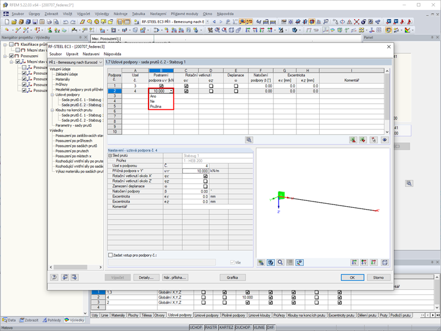This screenshot has height=331, width=441.
Task: Collapse the Mezní stav node under Posouzení
Action: 12,62
